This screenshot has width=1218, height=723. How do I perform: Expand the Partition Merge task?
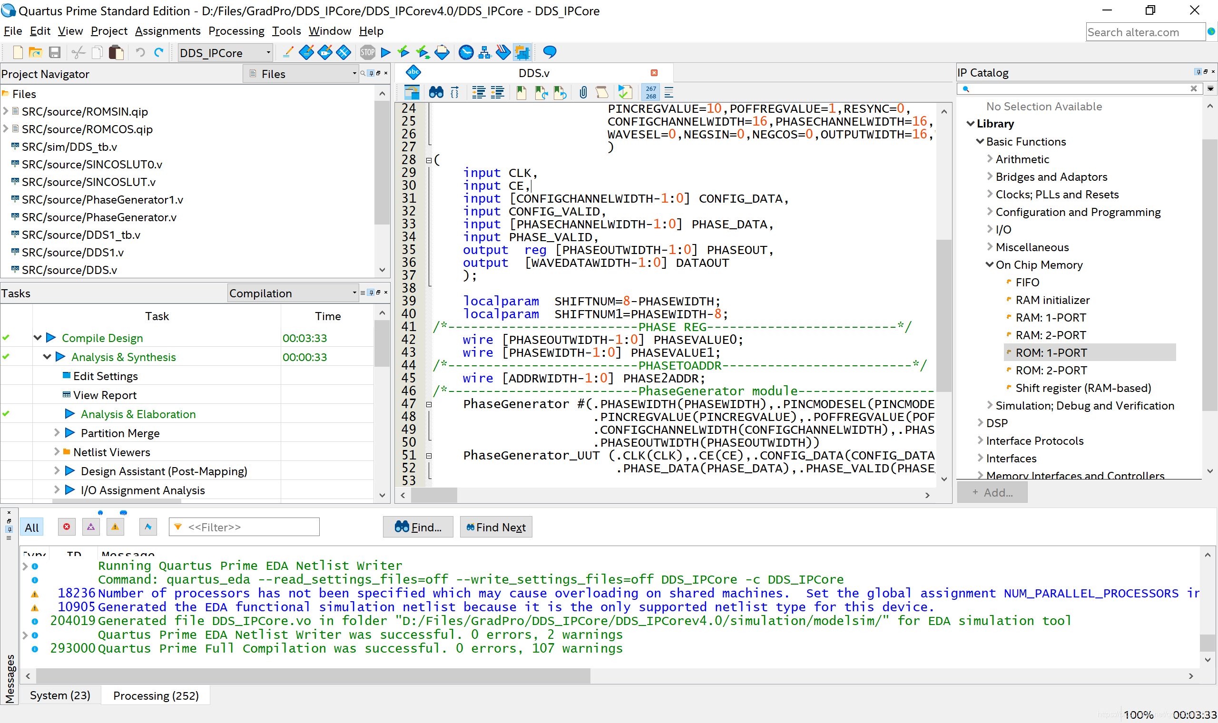pos(57,433)
